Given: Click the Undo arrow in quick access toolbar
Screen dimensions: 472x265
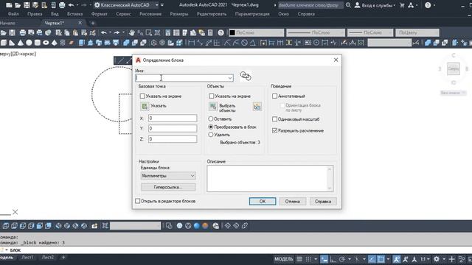Looking at the screenshot, I should tap(71, 5).
